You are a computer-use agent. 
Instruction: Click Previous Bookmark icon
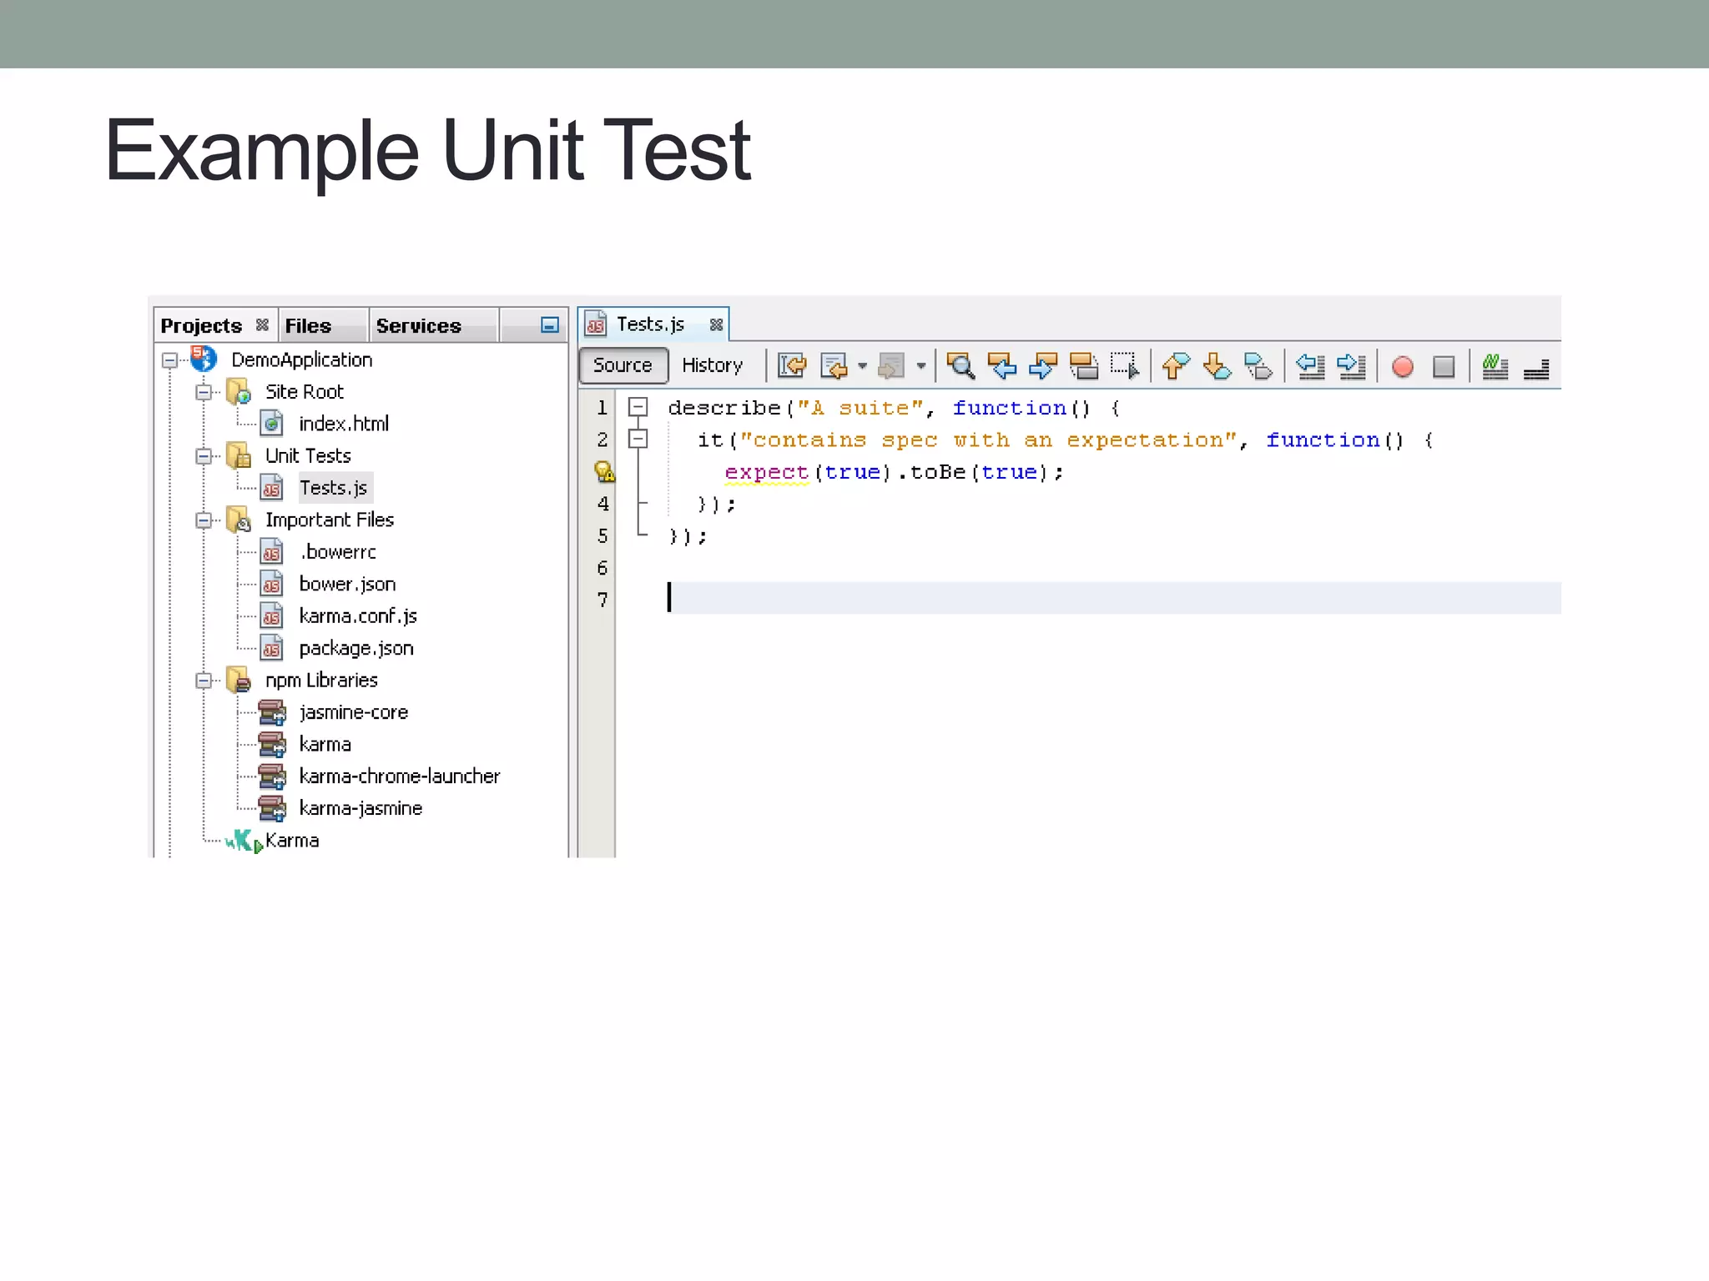pyautogui.click(x=1176, y=366)
